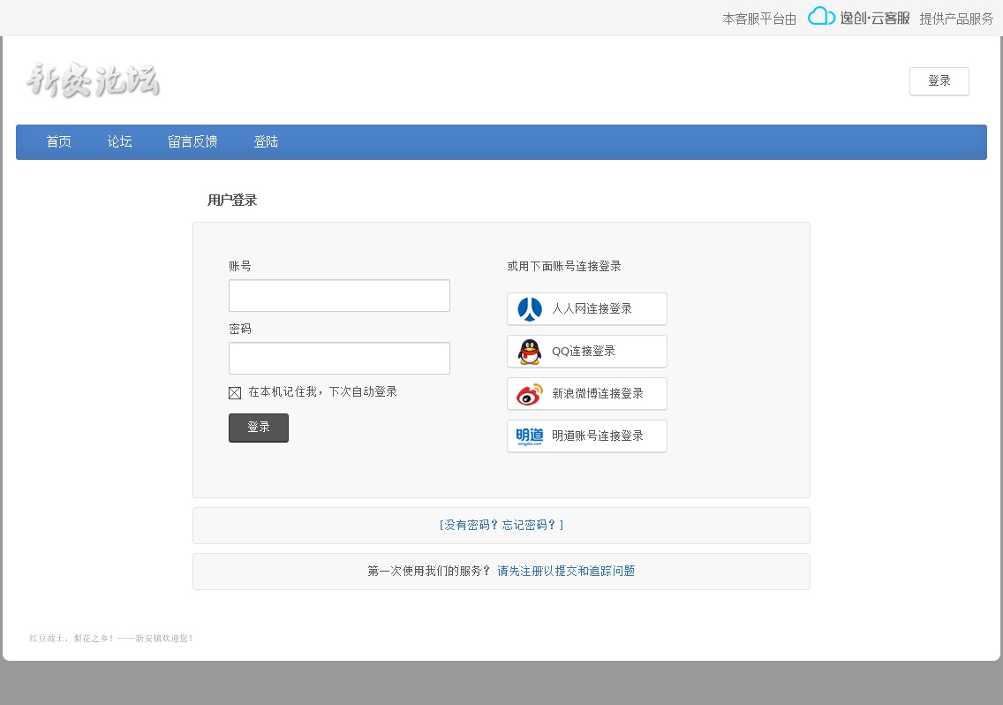Open the 没有密码？忘记密码？ link
The height and width of the screenshot is (705, 1003).
point(501,525)
